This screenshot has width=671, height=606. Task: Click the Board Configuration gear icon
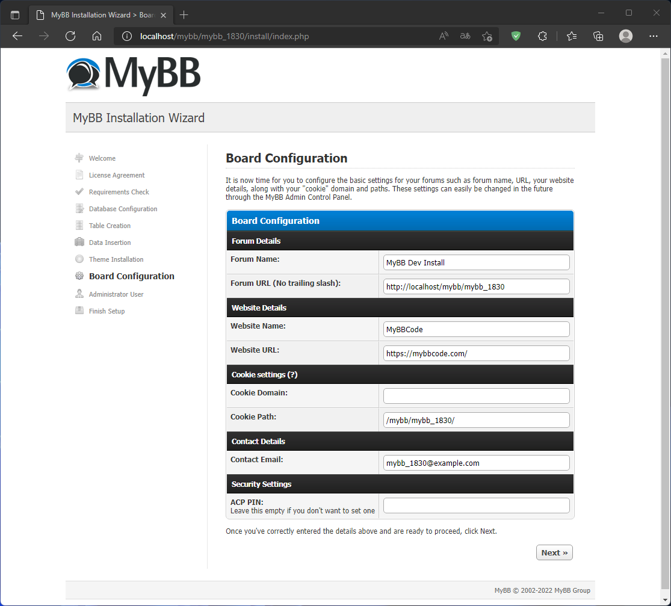click(x=79, y=276)
